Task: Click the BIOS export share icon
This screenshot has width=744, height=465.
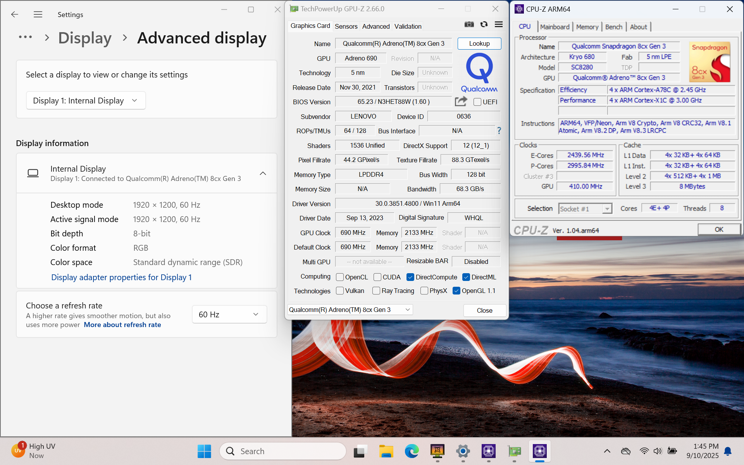Action: click(461, 101)
